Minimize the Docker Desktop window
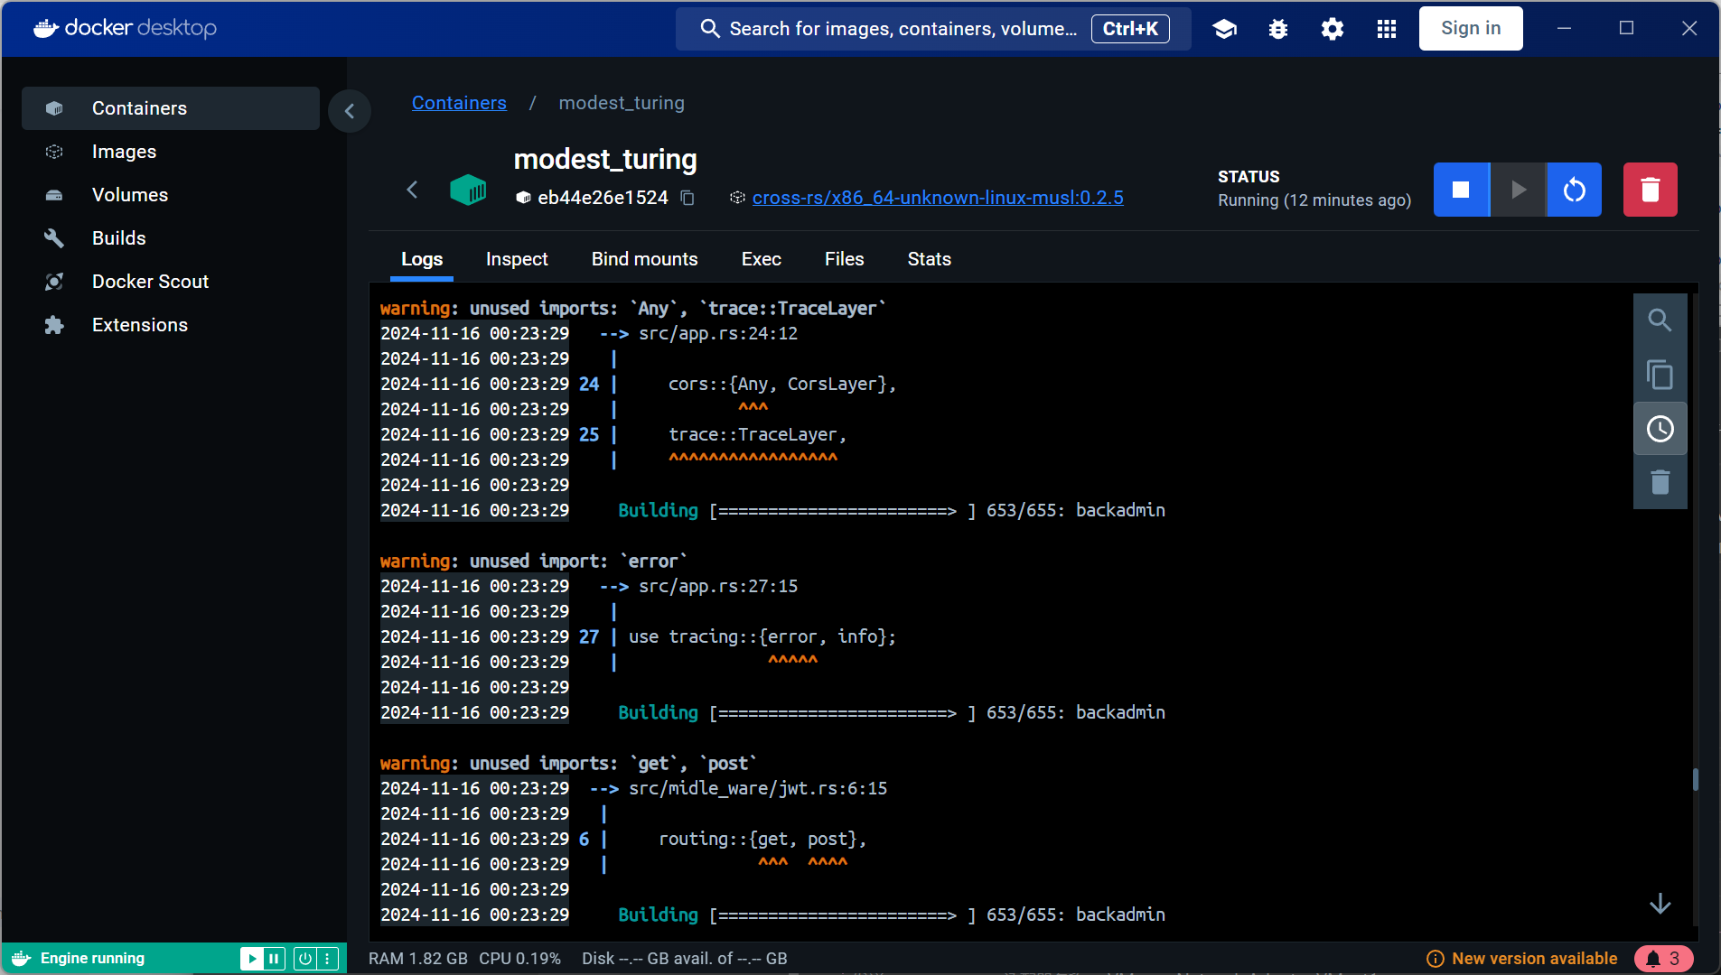This screenshot has height=975, width=1721. 1564,29
